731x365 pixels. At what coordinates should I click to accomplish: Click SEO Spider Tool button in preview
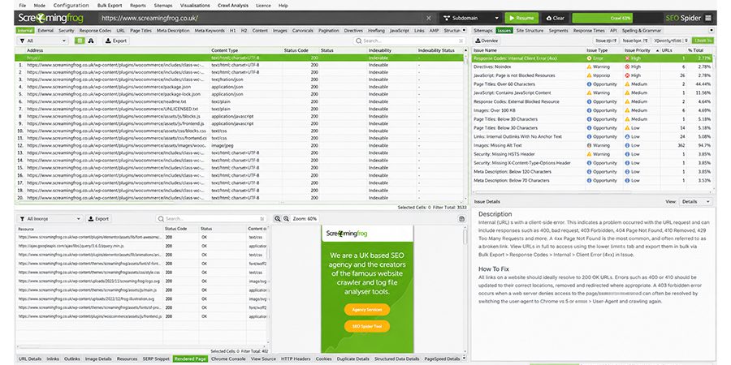click(367, 326)
